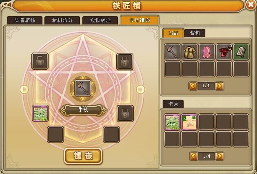Select the staff weapon in equipment grid
This screenshot has width=257, height=174.
point(172,52)
